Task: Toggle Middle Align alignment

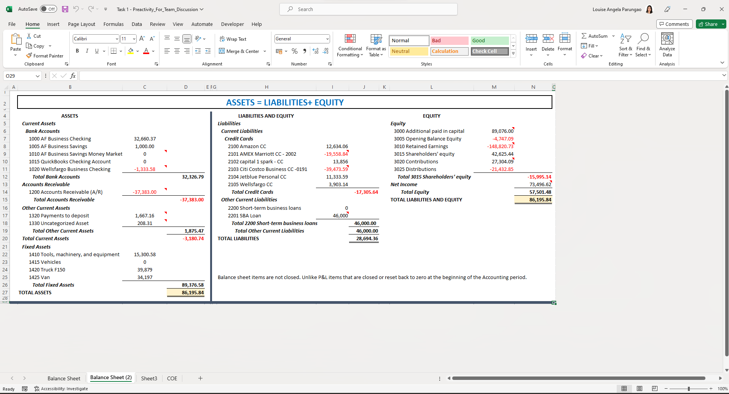Action: [177, 38]
